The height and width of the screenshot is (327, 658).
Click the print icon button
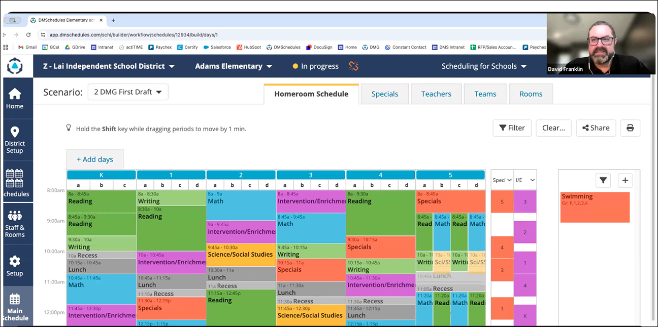(630, 128)
